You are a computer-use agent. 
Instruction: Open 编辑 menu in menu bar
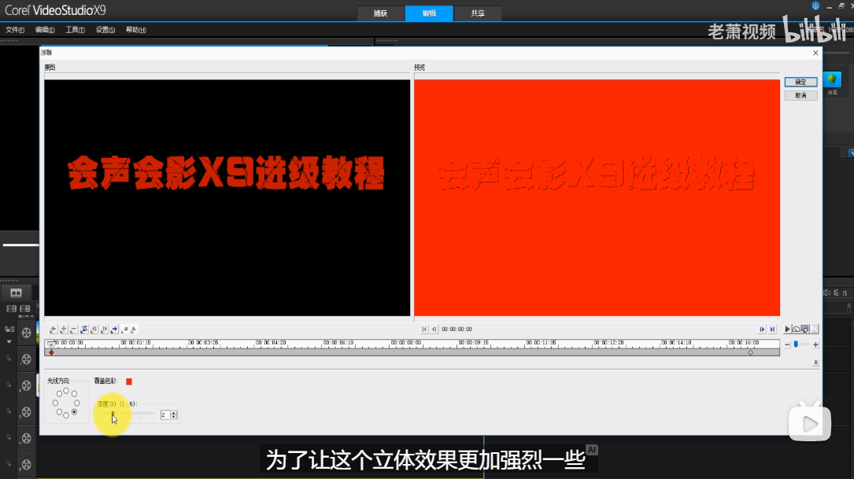point(45,30)
